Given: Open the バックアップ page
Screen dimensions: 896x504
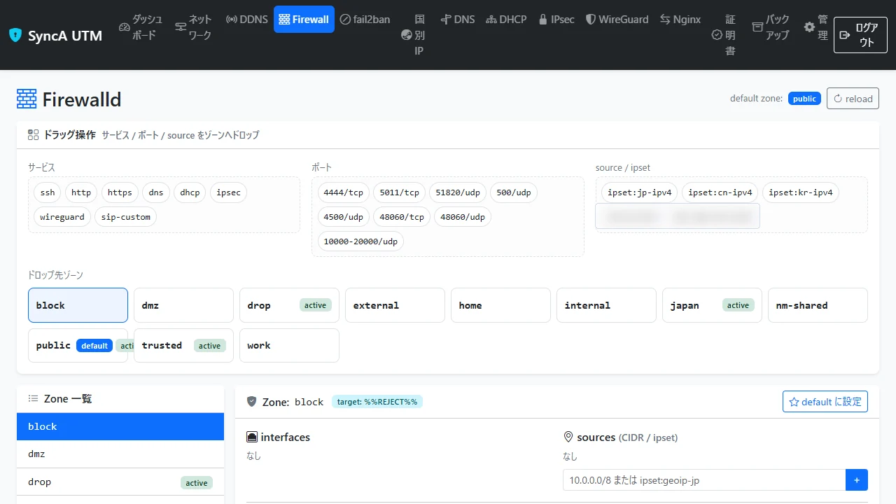Looking at the screenshot, I should 771,27.
